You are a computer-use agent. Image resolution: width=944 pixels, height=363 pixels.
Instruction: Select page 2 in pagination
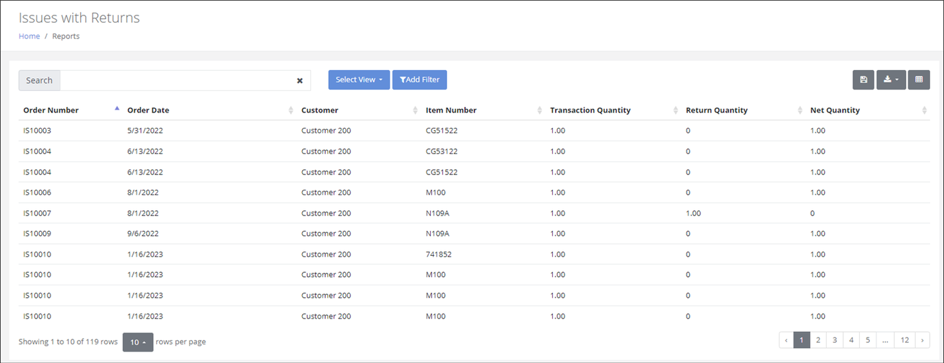coord(818,340)
